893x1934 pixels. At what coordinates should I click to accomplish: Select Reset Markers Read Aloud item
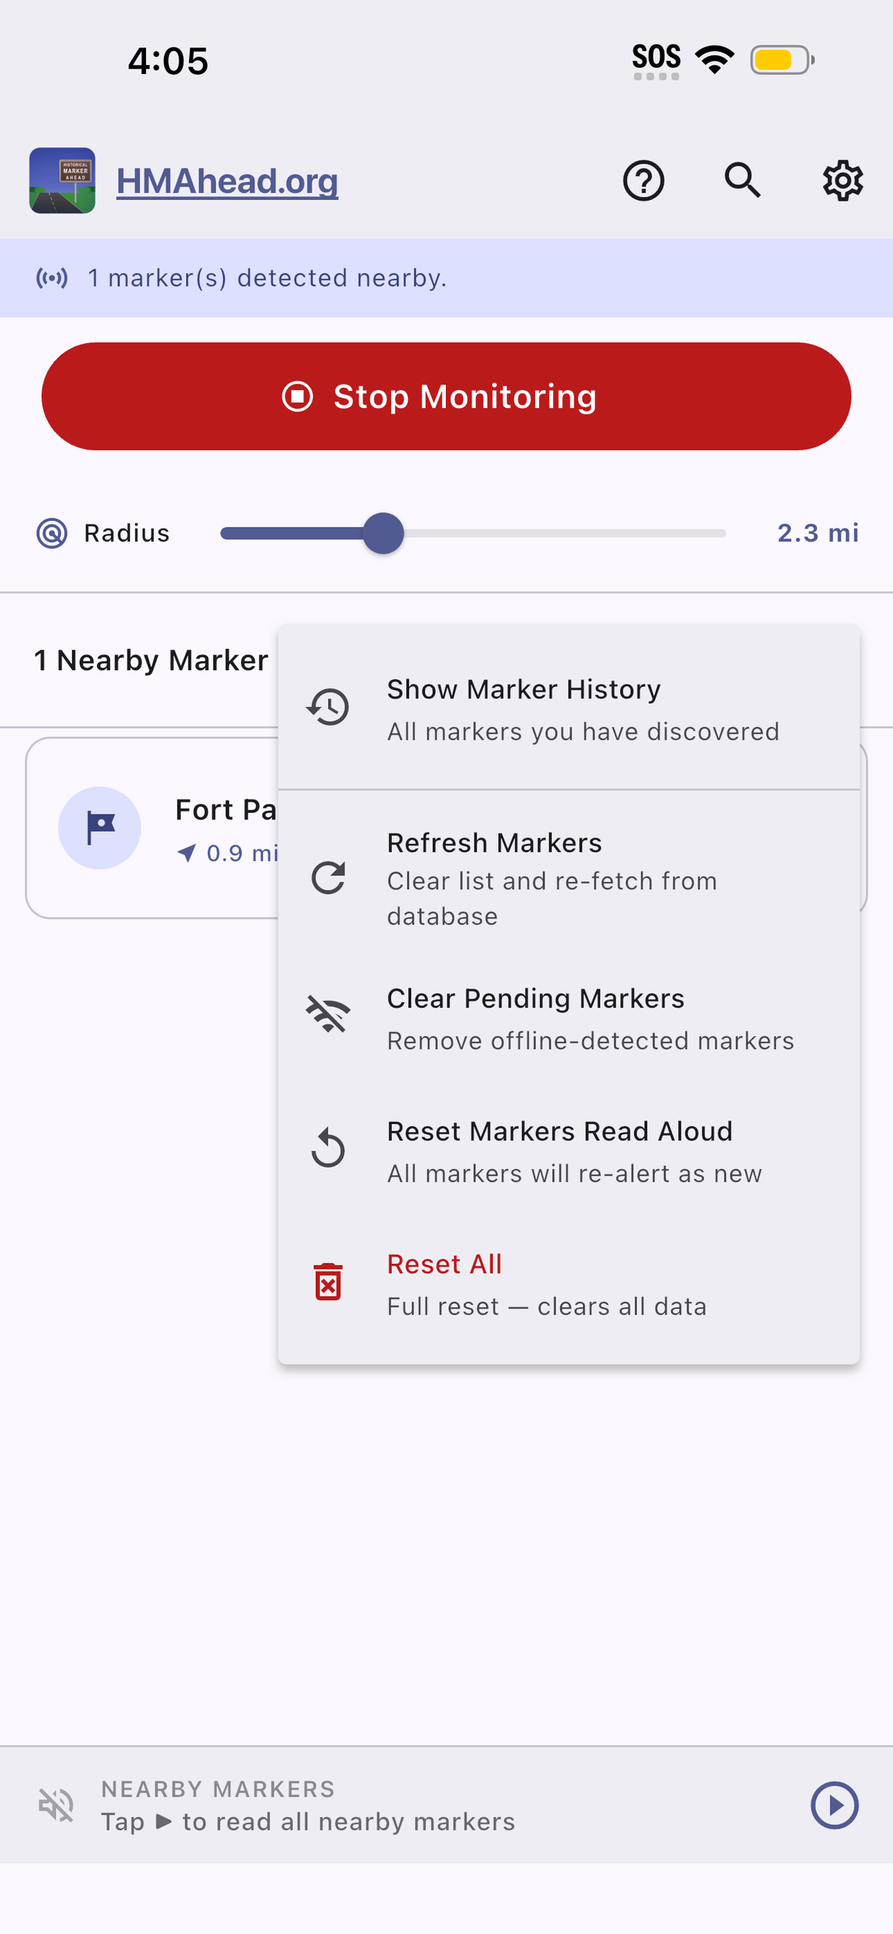click(569, 1151)
